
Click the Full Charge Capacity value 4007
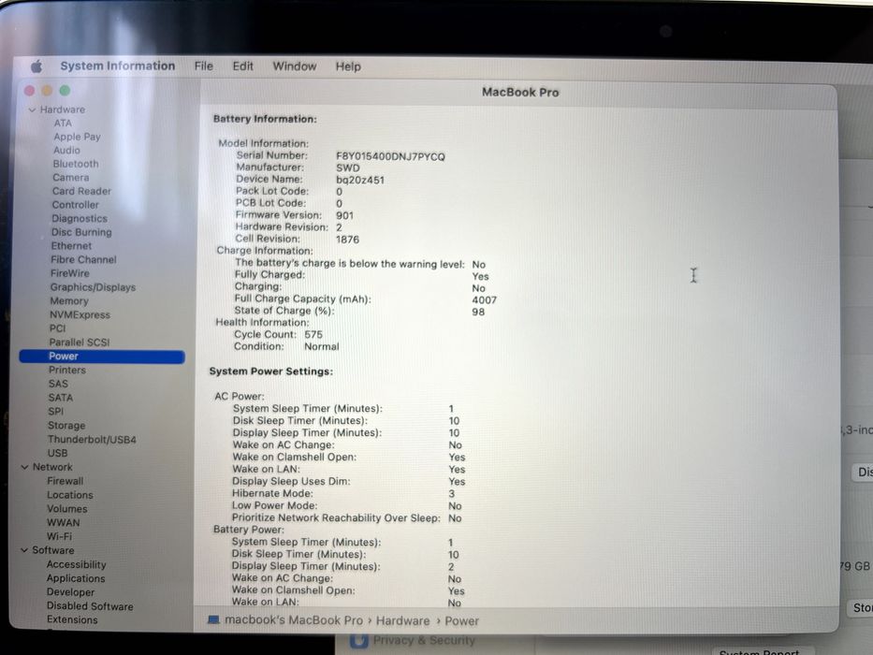tap(485, 299)
